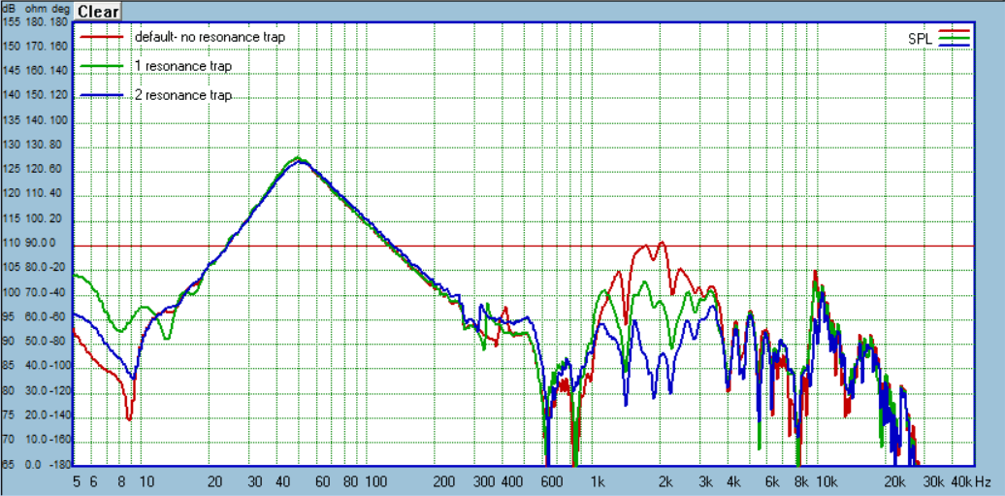Click the 10k frequency axis label
This screenshot has width=1005, height=496.
tap(827, 480)
